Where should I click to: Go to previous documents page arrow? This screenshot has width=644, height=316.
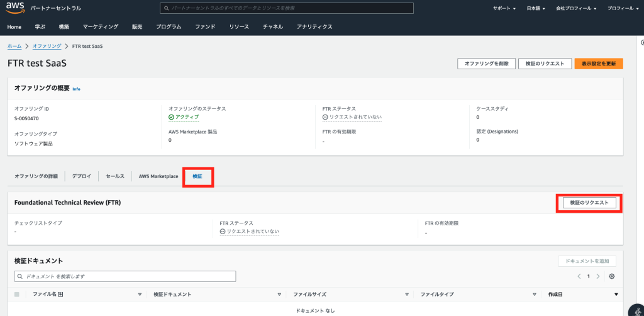(x=579, y=276)
